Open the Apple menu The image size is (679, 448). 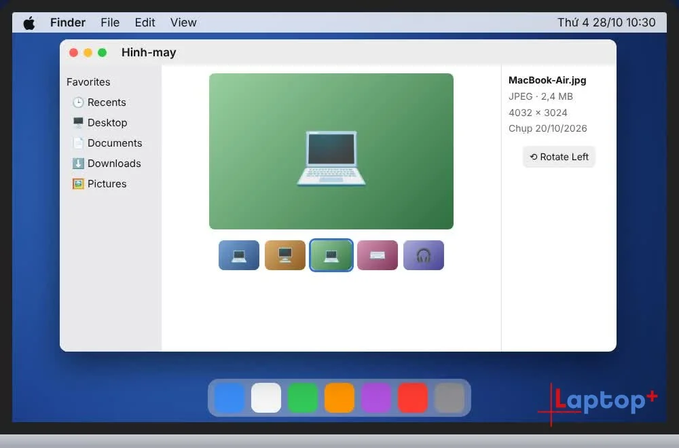pyautogui.click(x=29, y=22)
